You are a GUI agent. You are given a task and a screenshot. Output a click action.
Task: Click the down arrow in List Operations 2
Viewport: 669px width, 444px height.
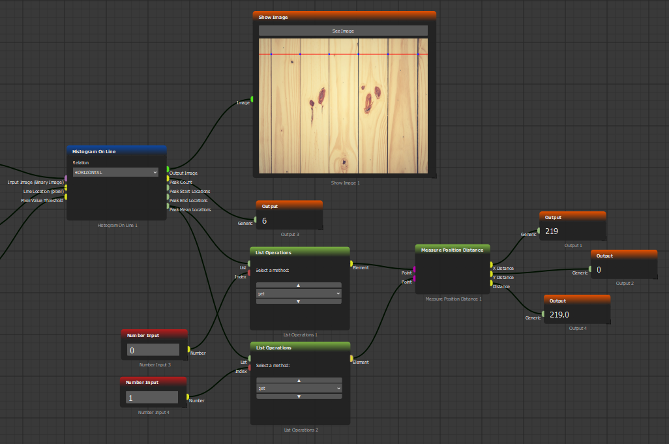(299, 396)
